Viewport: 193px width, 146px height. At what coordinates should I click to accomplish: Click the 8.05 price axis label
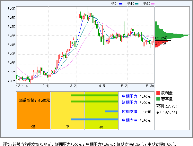(11, 9)
